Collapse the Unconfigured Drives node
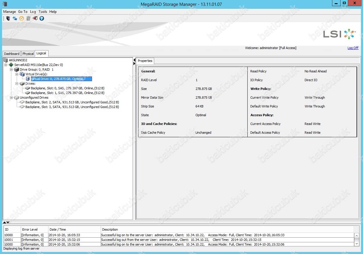Image resolution: width=363 pixels, height=254 pixels. coord(11,98)
